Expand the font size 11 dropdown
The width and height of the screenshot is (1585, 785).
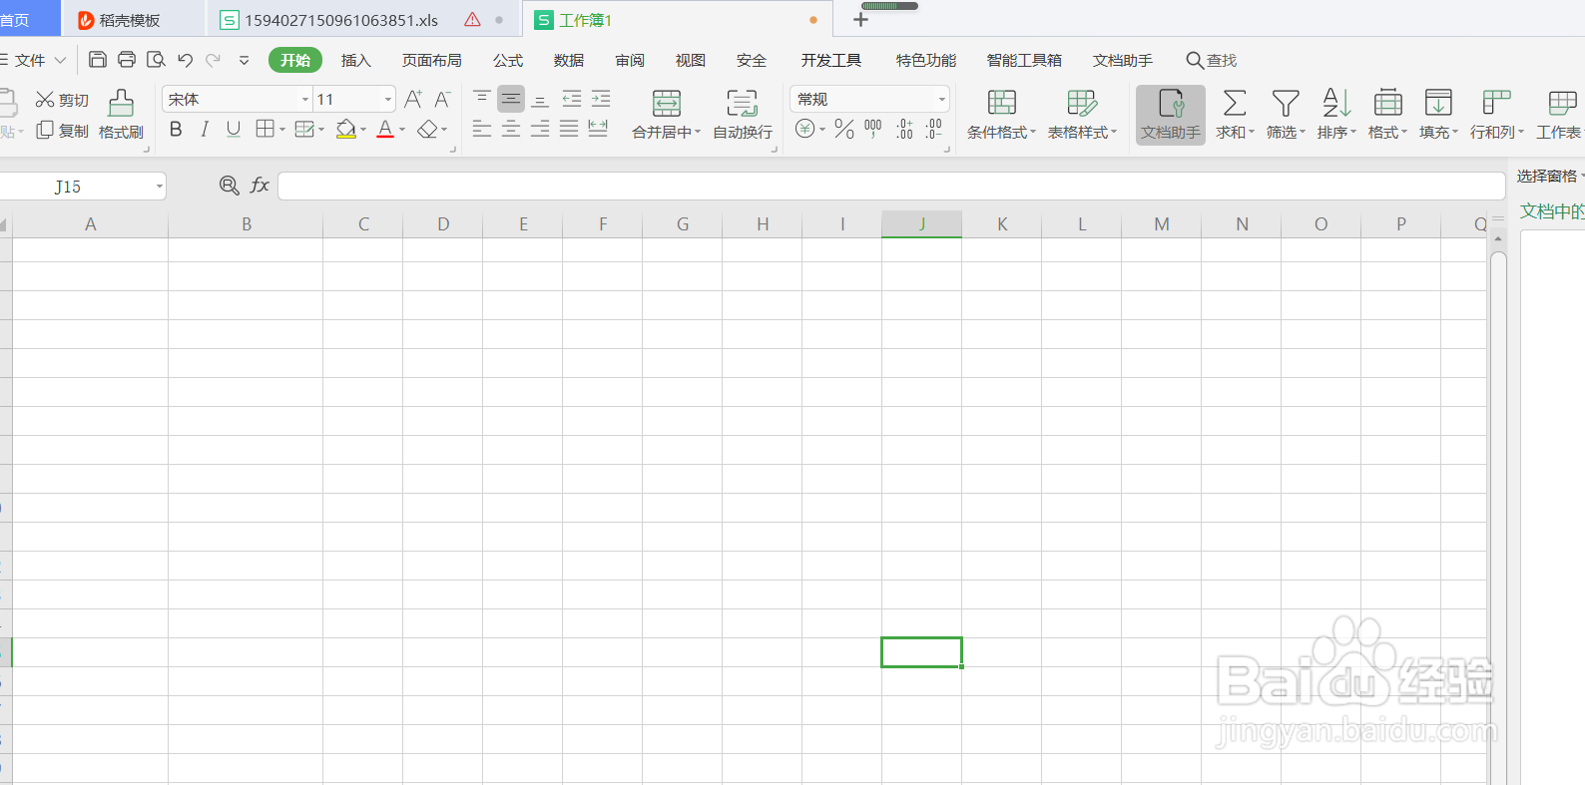click(388, 99)
